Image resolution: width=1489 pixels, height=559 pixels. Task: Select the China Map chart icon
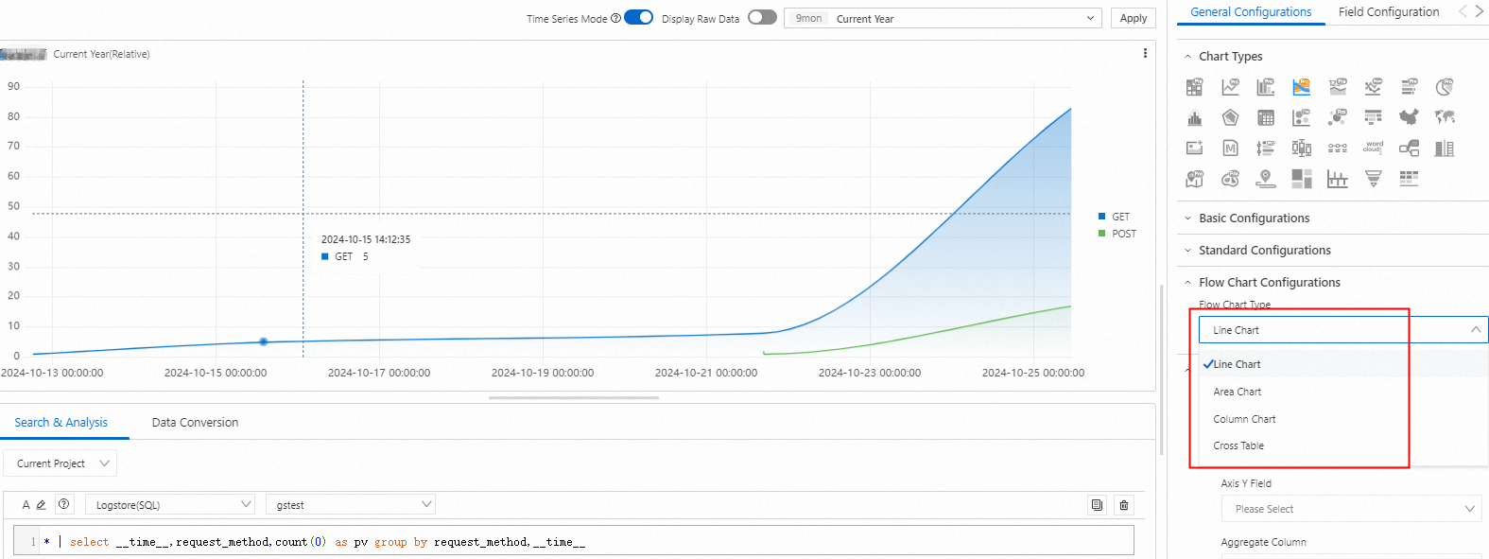pyautogui.click(x=1410, y=117)
